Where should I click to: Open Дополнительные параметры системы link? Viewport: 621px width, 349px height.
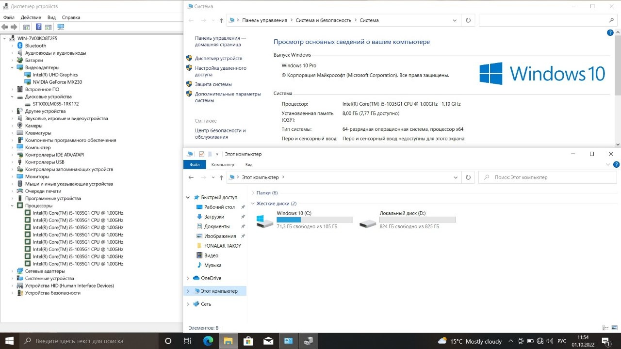point(228,97)
